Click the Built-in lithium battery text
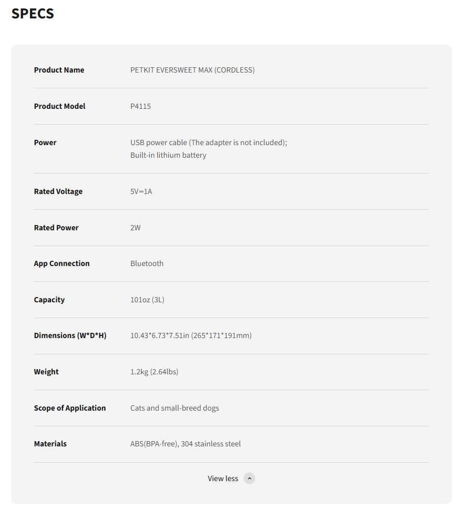 (x=168, y=155)
